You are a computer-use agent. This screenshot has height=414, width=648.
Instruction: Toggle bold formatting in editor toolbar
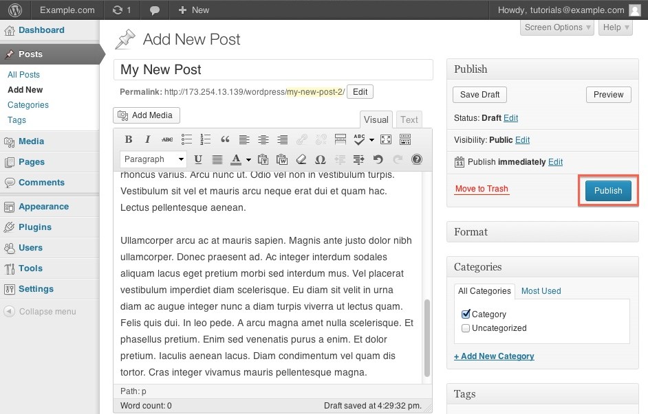coord(128,139)
